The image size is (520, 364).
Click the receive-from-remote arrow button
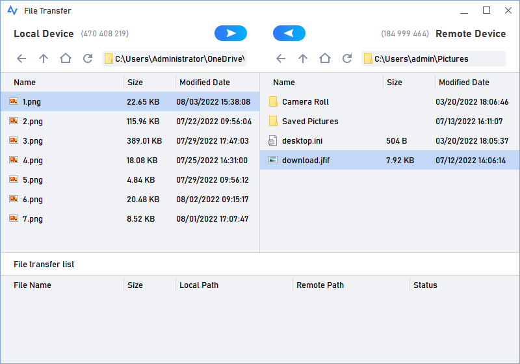click(289, 34)
